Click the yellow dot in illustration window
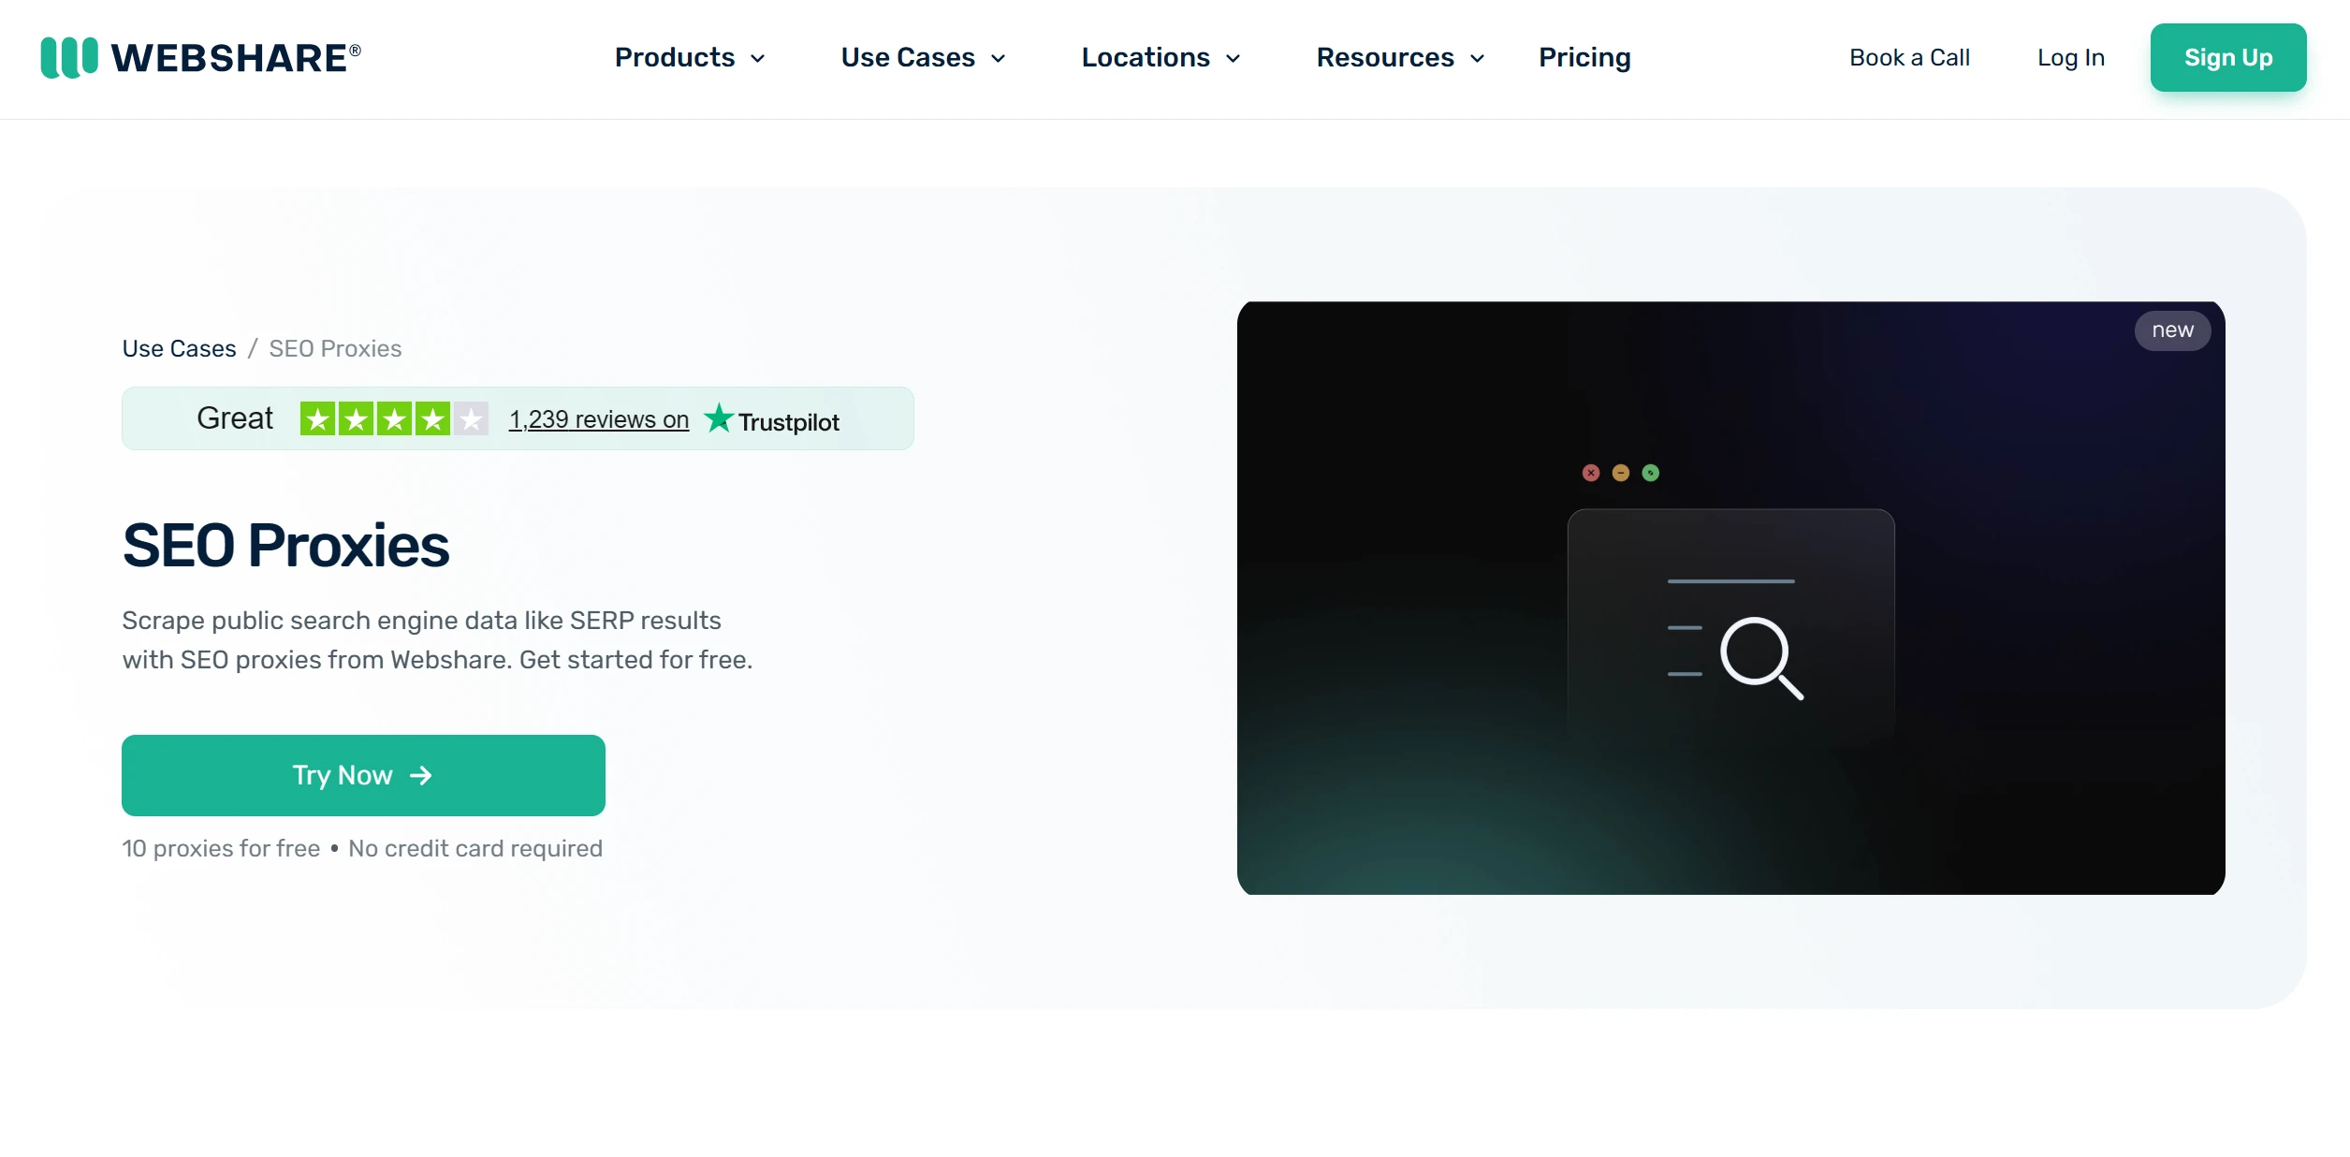The height and width of the screenshot is (1157, 2350). point(1621,473)
